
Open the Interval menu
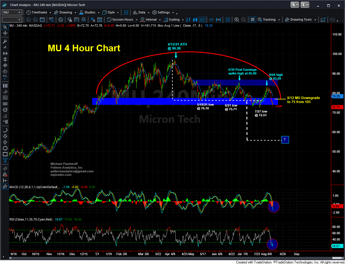pyautogui.click(x=151, y=20)
